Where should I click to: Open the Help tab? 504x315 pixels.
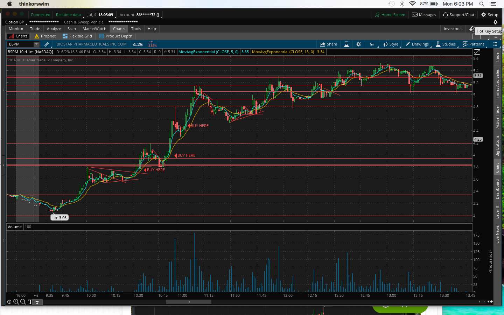[x=152, y=29]
